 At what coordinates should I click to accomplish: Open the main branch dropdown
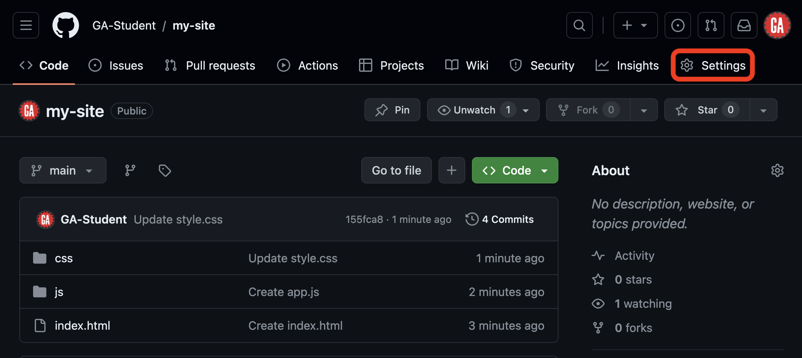(x=63, y=170)
